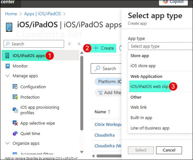Click the App selective wipe icon
This screenshot has width=193, height=160.
tap(15, 123)
